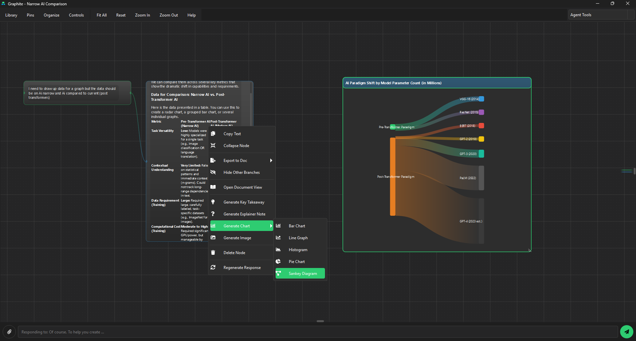
Task: Click the Fit All button
Action: [101, 15]
